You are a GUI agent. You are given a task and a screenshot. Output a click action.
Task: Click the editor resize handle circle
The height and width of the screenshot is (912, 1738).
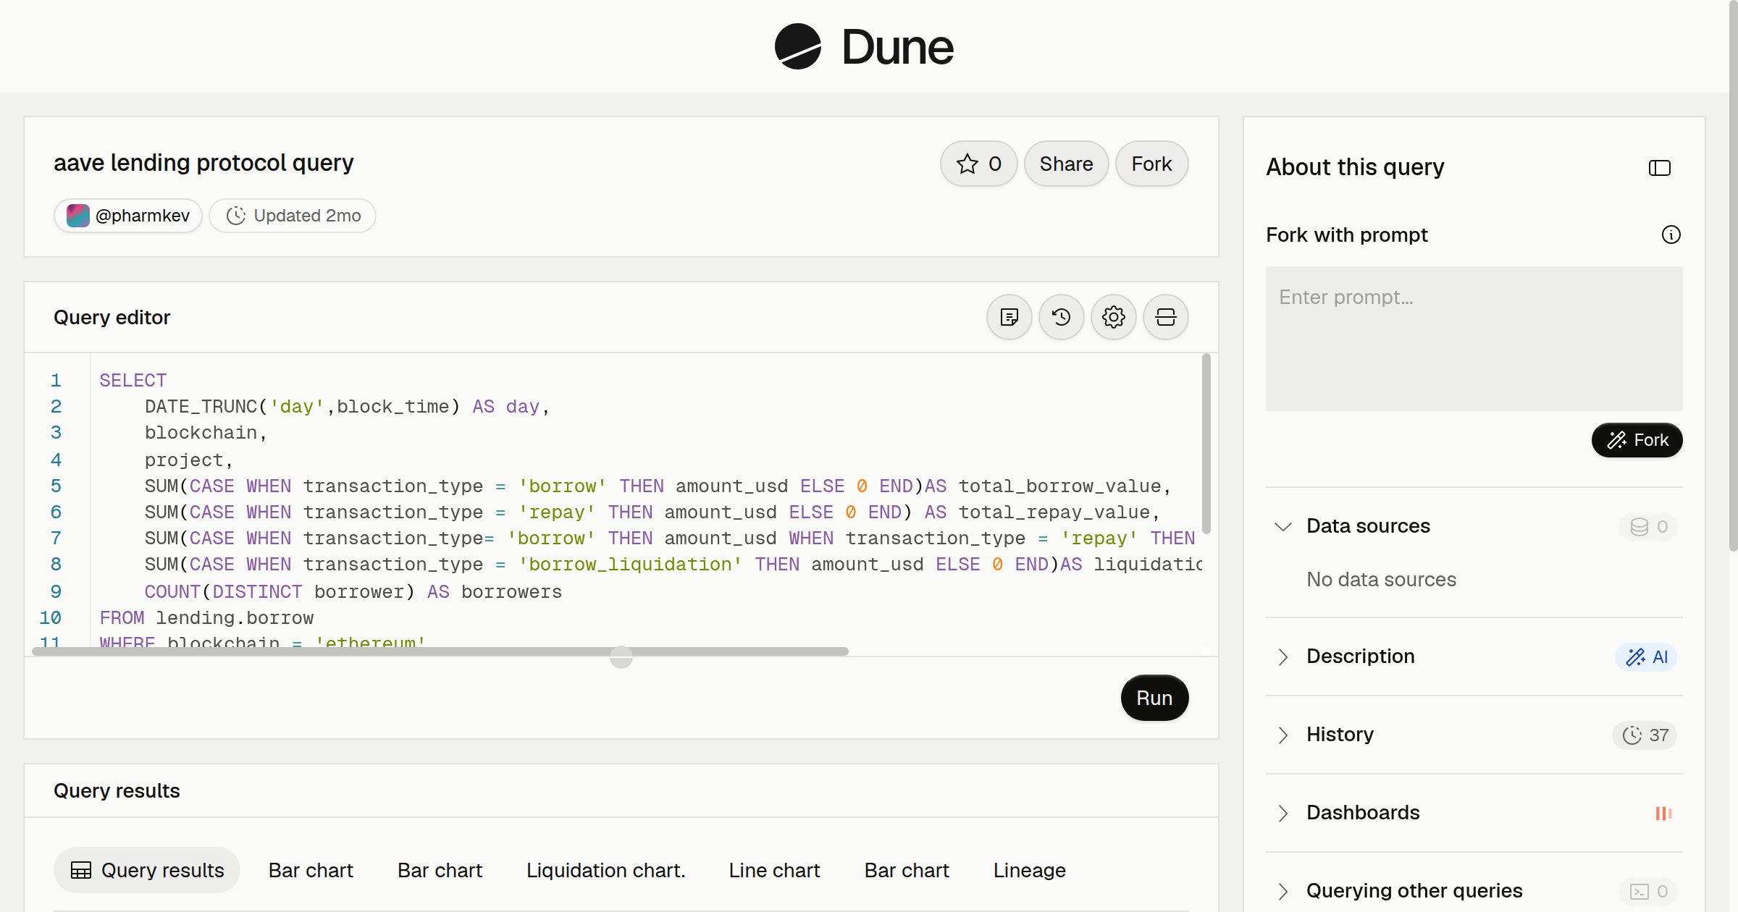pyautogui.click(x=621, y=657)
